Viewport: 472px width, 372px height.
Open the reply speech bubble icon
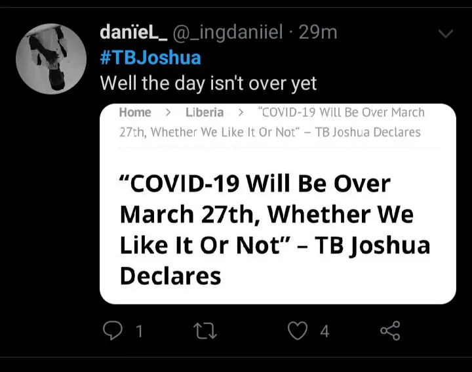pos(113,331)
